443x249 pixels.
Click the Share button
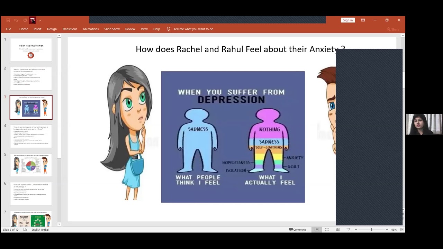tap(393, 29)
